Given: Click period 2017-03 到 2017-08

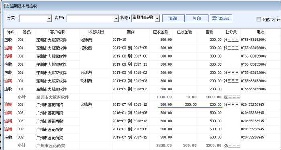Looking at the screenshot, I should 130,81.
